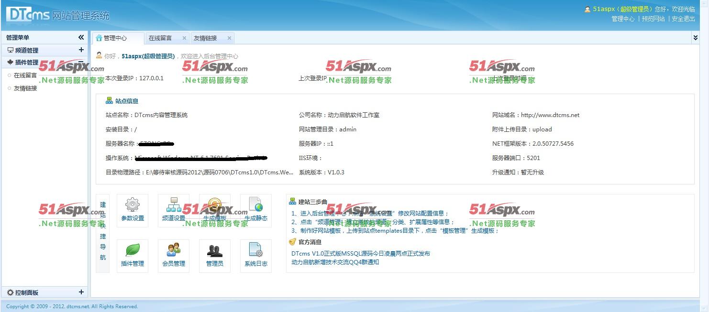Screen dimensions: 709x312
Task: Select 在线留言 in the sidebar menu
Action: (x=25, y=75)
